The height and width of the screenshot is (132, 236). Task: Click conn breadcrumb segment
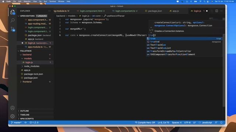[x=97, y=16]
